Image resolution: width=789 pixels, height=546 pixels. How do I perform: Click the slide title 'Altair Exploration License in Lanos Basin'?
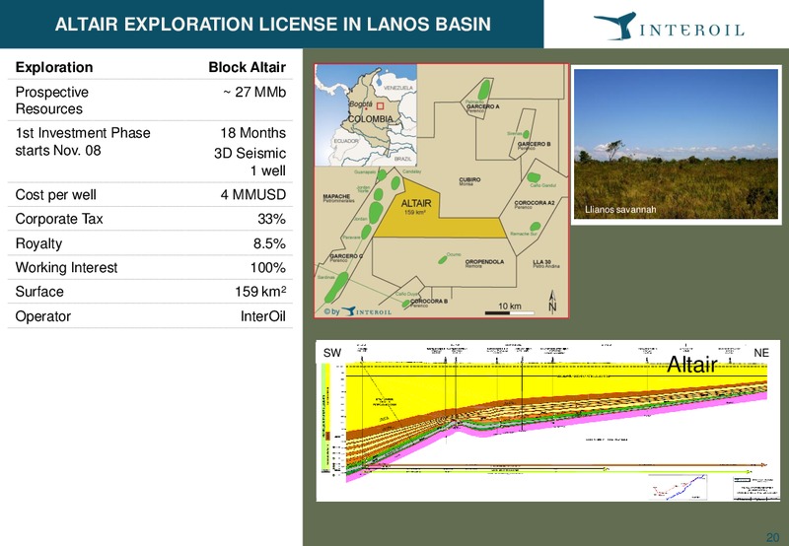coord(273,24)
